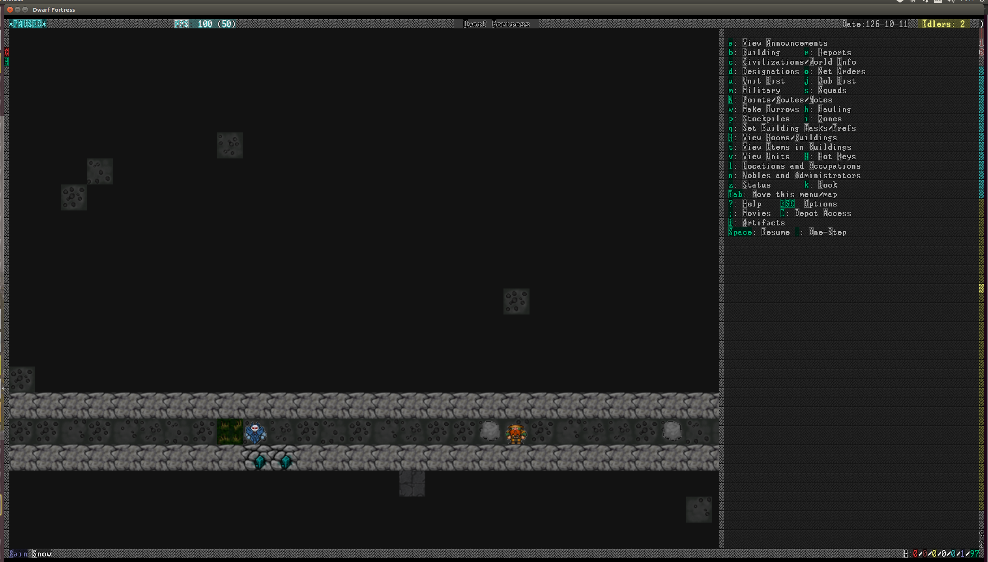Open the Artifacts entry
Screen dimensions: 988x562
[756, 223]
